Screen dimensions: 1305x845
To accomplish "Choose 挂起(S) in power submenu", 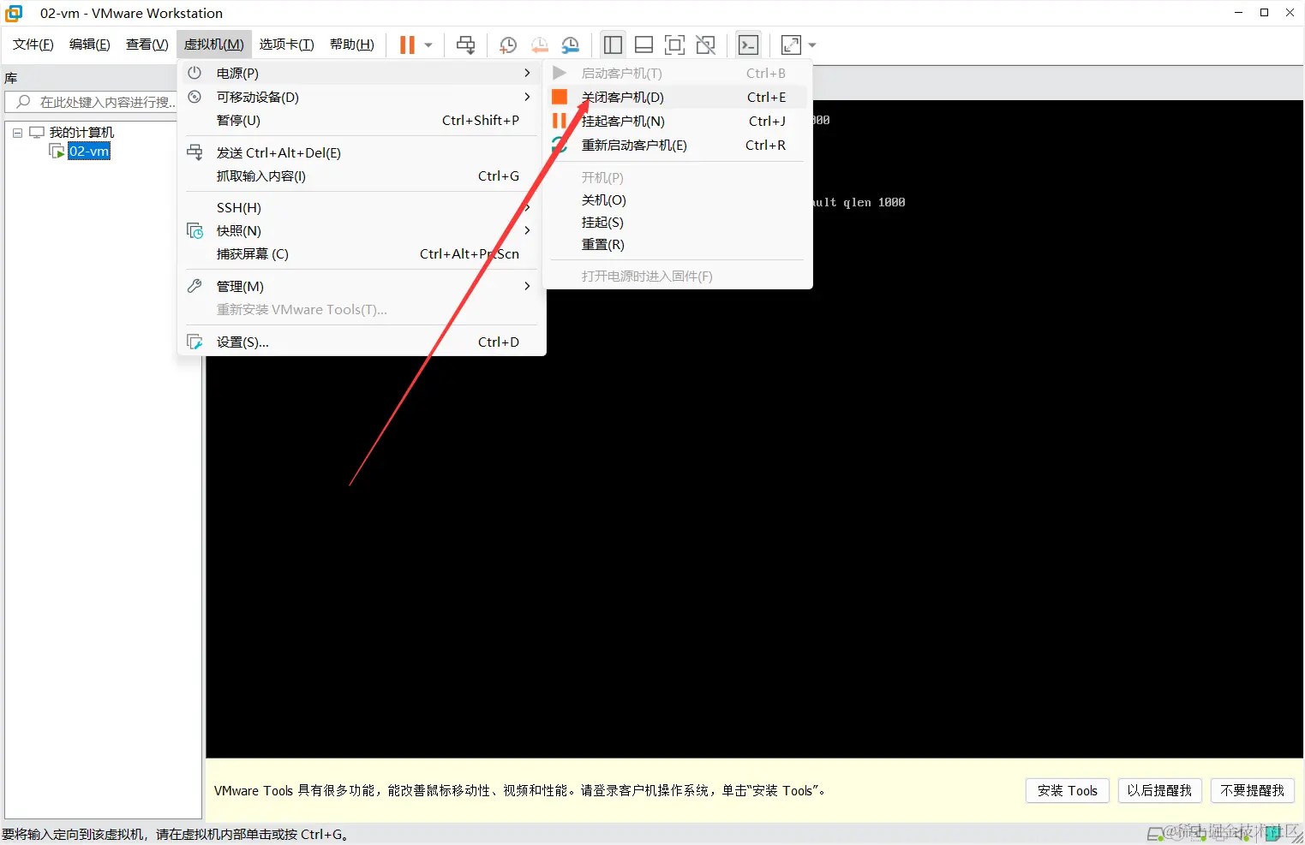I will point(677,222).
